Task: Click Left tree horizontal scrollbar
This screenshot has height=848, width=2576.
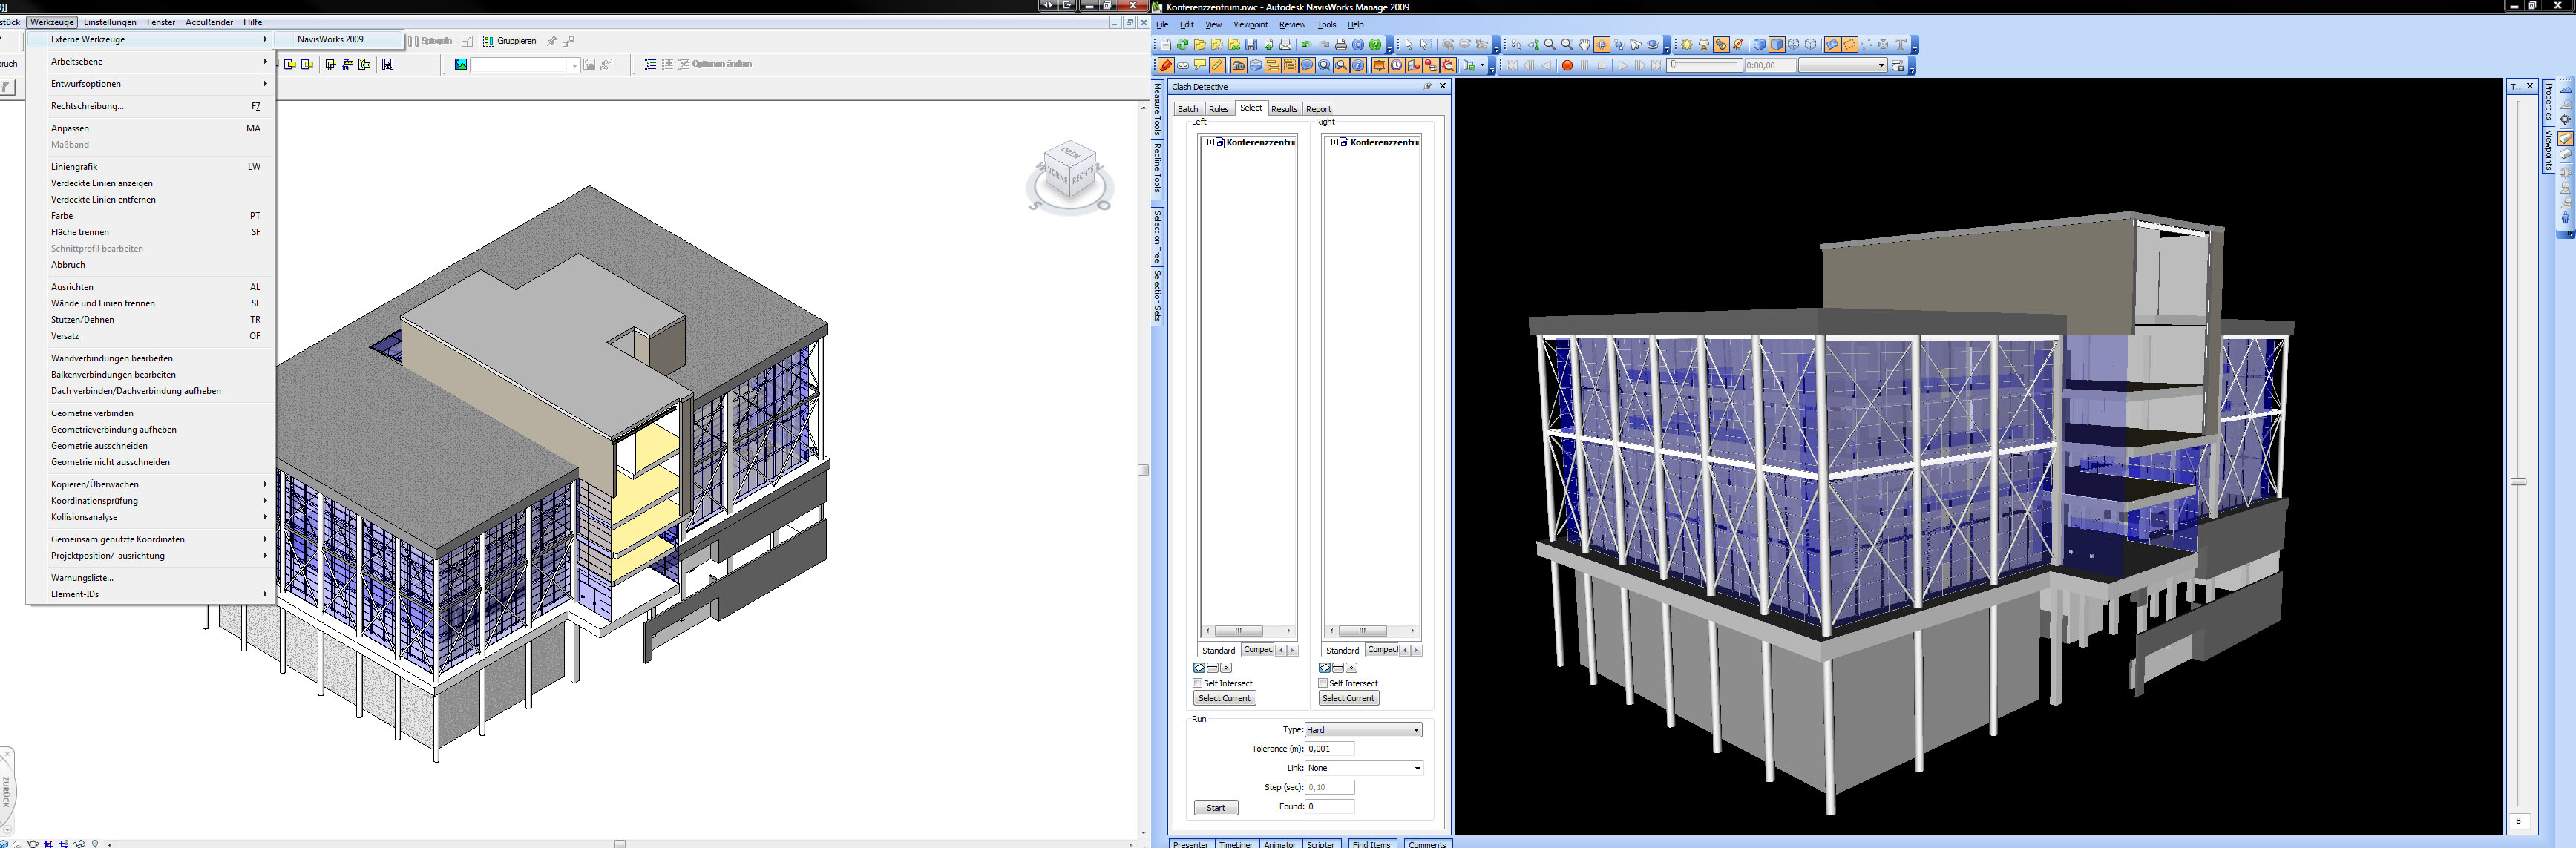Action: tap(1248, 631)
